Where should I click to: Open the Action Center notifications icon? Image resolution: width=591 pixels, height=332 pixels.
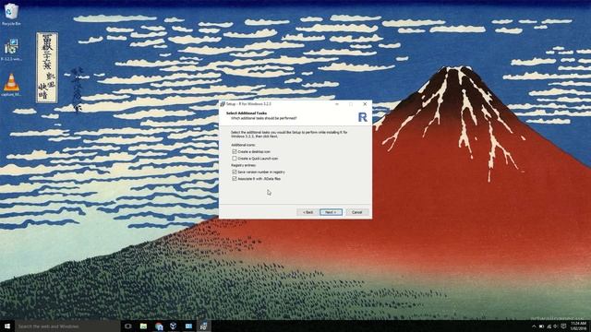[x=563, y=326]
